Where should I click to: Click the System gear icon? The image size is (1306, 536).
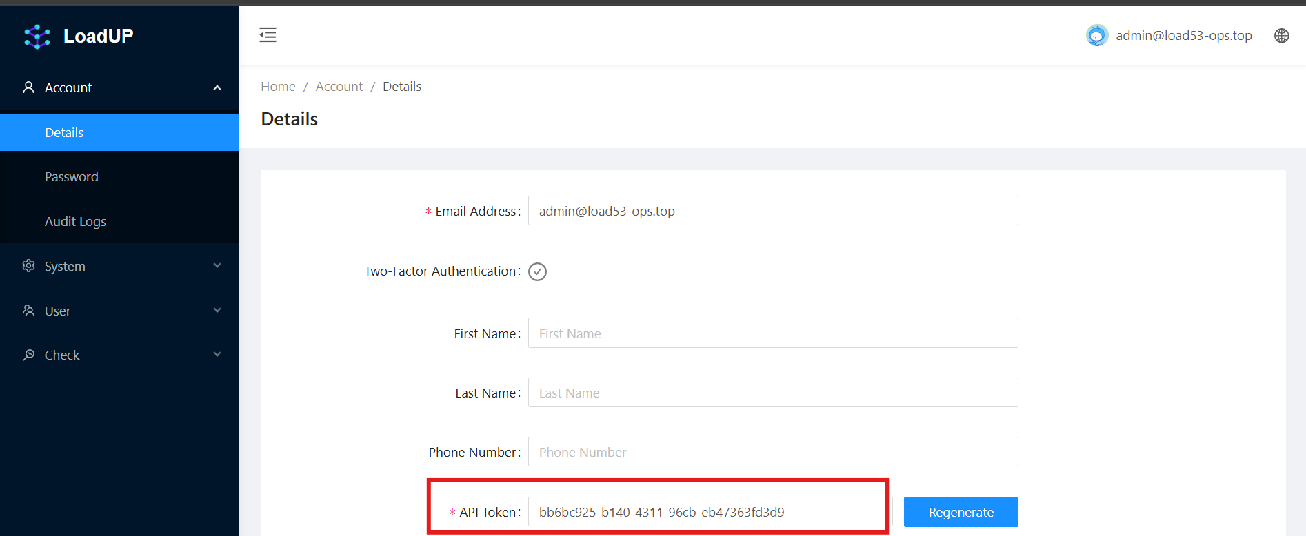point(28,266)
